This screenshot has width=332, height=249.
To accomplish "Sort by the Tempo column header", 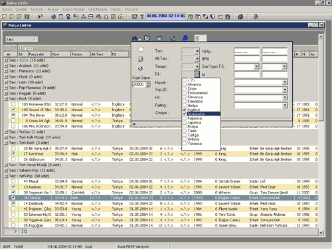I will tap(80, 54).
